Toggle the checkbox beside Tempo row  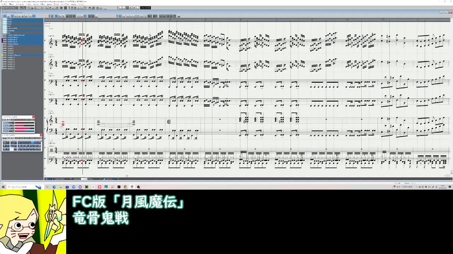point(5,22)
